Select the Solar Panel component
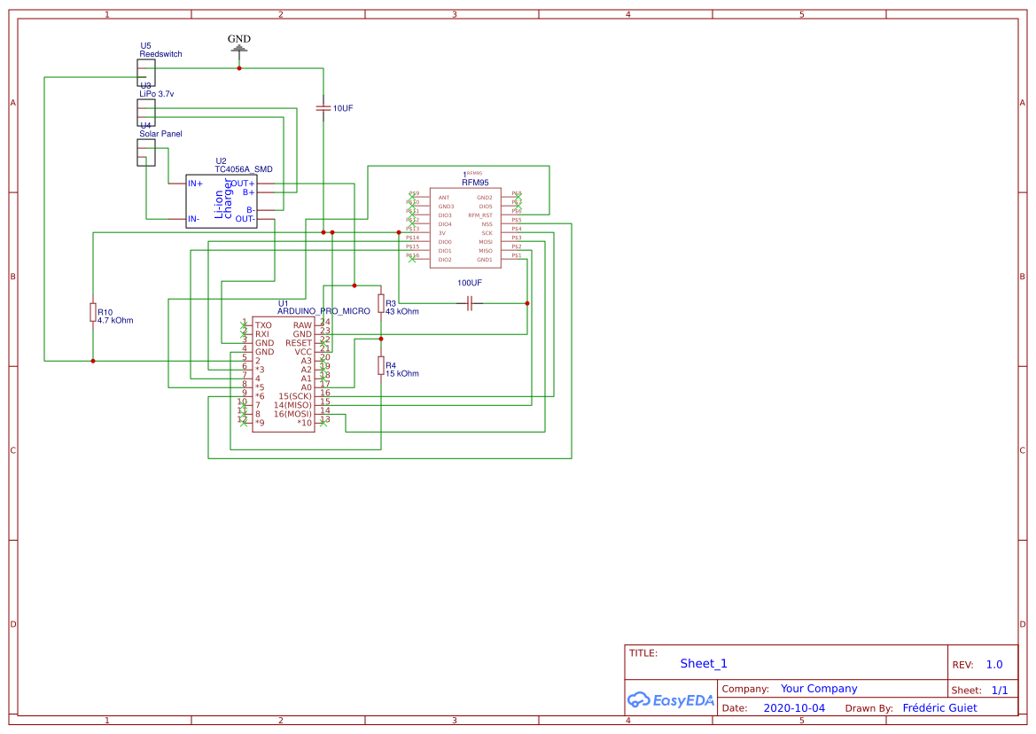Screen dimensions: 1036x734 [x=145, y=151]
